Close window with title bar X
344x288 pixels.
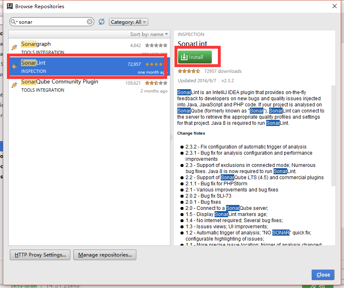(x=334, y=6)
